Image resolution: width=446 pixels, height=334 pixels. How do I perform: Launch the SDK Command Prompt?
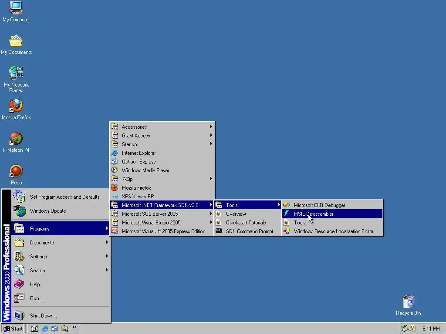[248, 231]
